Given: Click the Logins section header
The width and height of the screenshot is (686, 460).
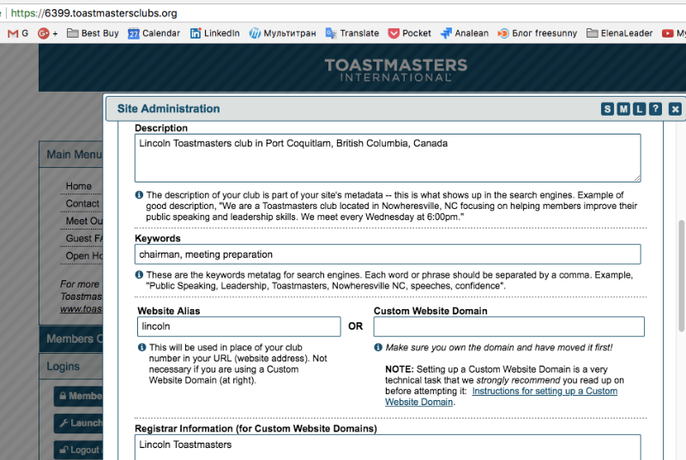Looking at the screenshot, I should 71,366.
